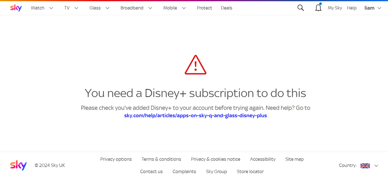Expand the TV menu chevron

(x=77, y=8)
